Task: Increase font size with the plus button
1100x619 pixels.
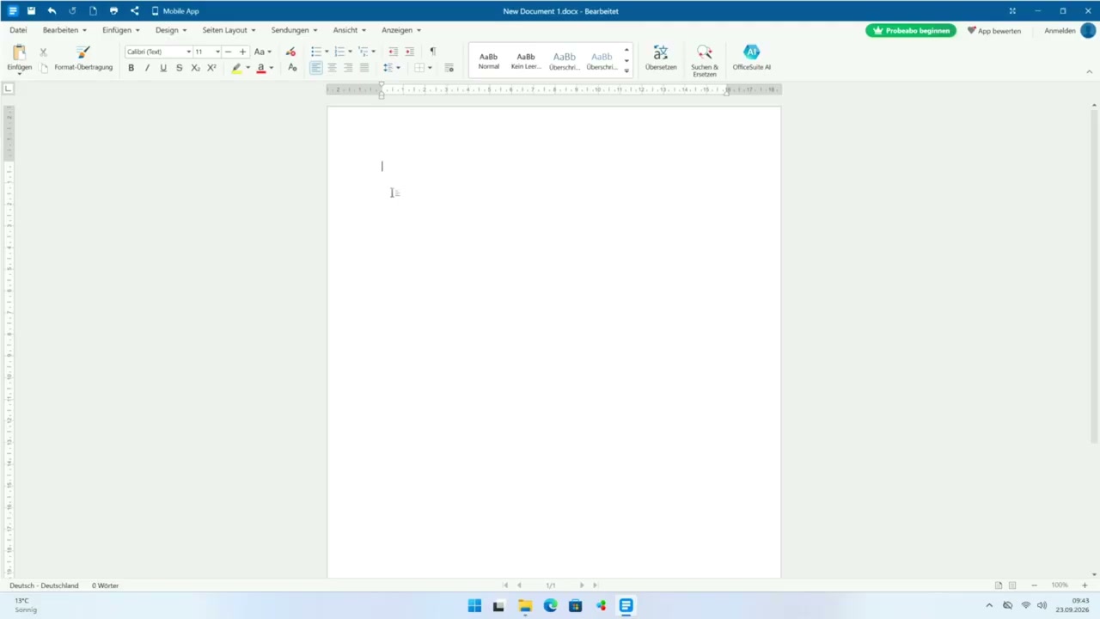Action: pyautogui.click(x=243, y=52)
